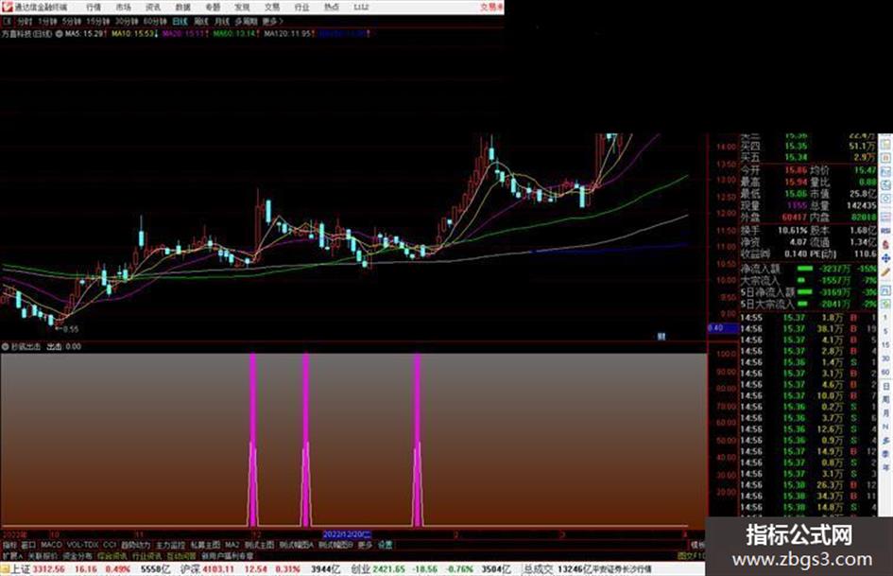This screenshot has width=893, height=576.
Task: Switch chart to 30分钟 period
Action: (126, 21)
